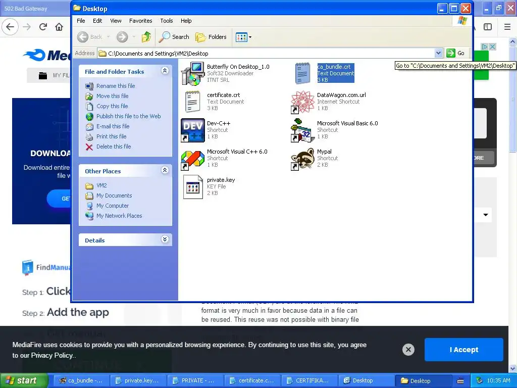This screenshot has width=517, height=388.
Task: Collapse the File and Folder Tasks panel
Action: click(x=165, y=71)
